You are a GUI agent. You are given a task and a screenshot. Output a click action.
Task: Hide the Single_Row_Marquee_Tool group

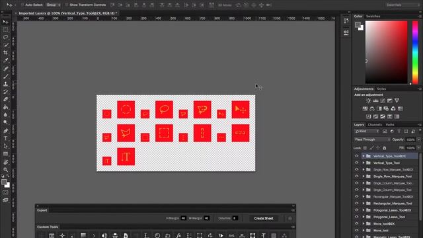click(356, 177)
